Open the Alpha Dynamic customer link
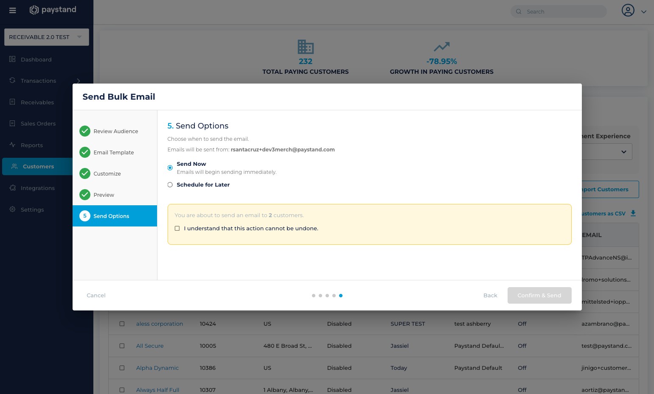This screenshot has width=654, height=394. click(157, 368)
